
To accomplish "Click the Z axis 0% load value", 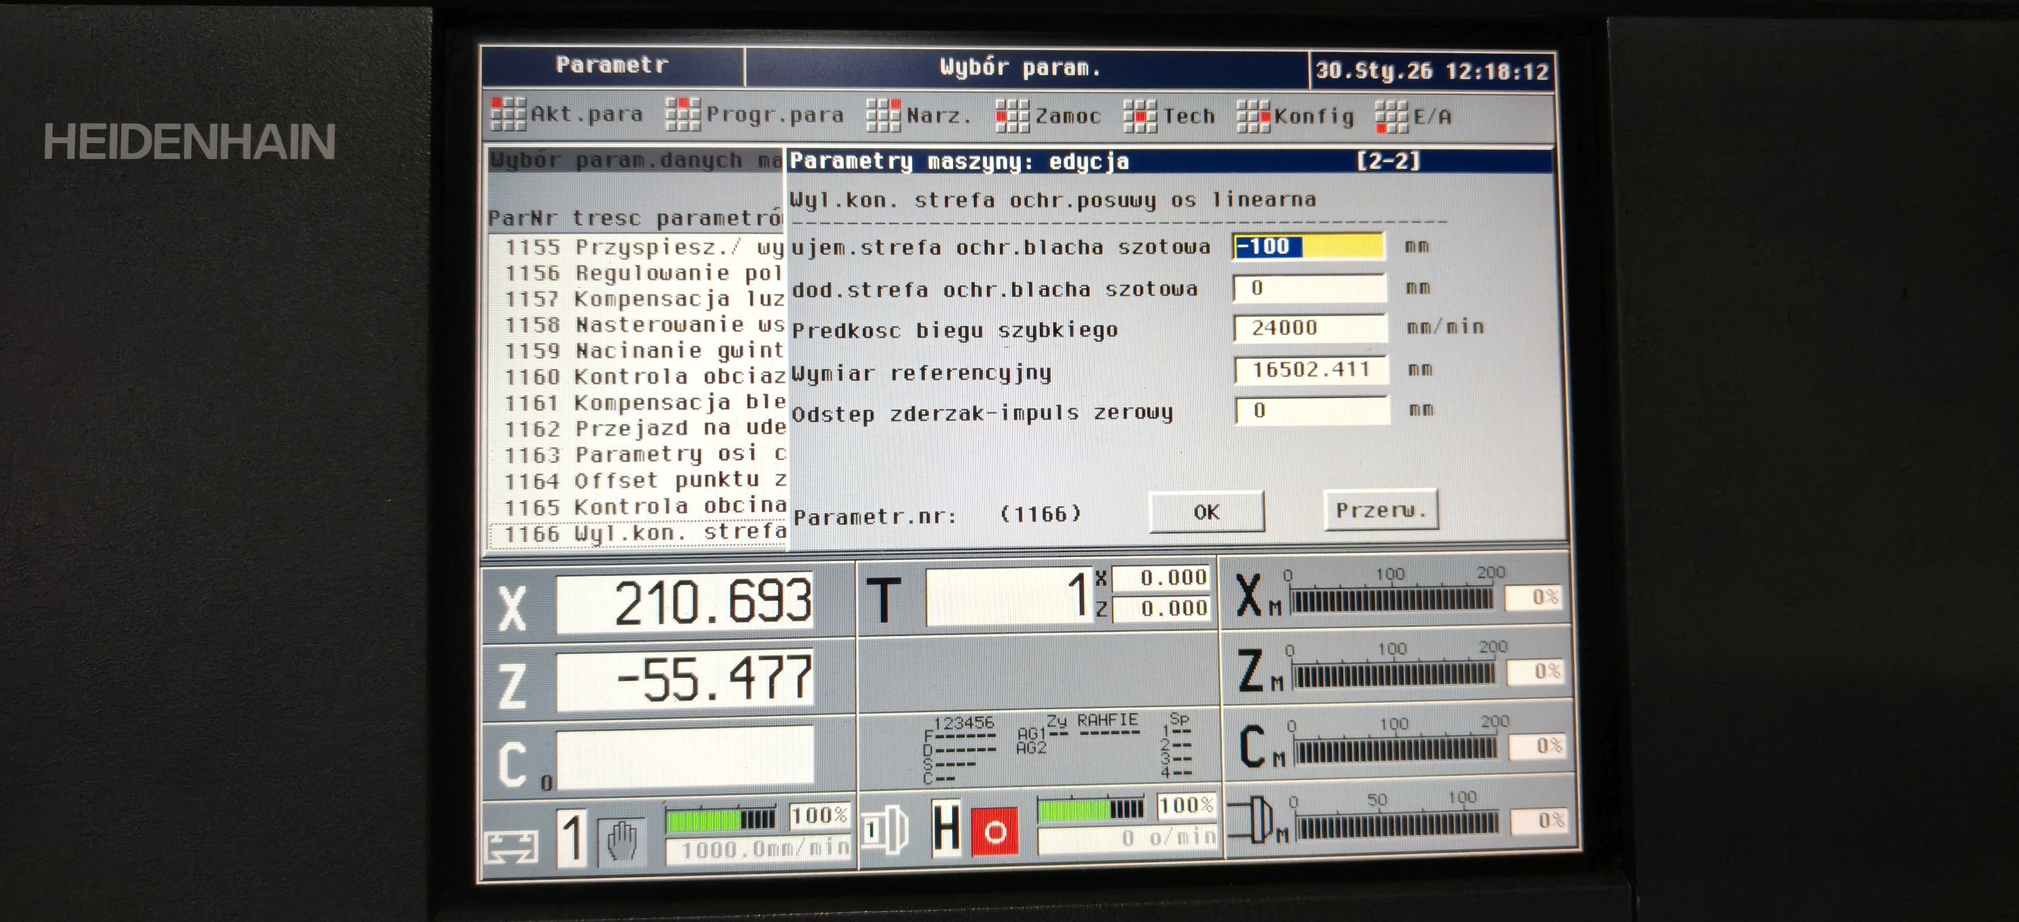I will coord(1537,672).
